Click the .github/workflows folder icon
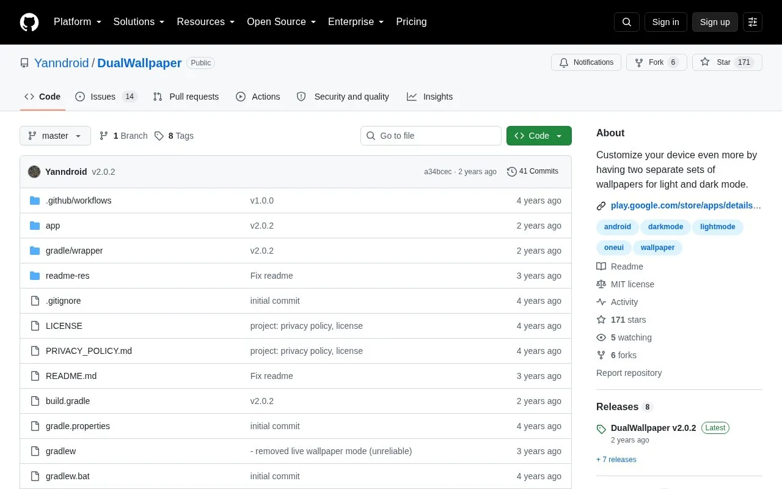This screenshot has height=489, width=782. tap(35, 200)
